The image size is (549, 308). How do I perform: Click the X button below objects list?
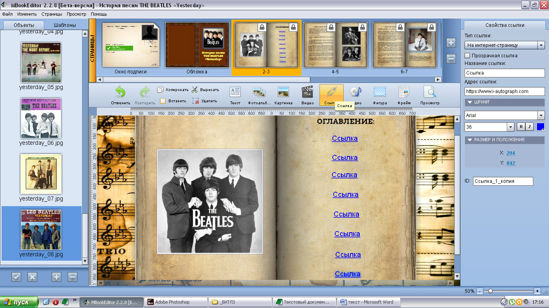(32, 277)
